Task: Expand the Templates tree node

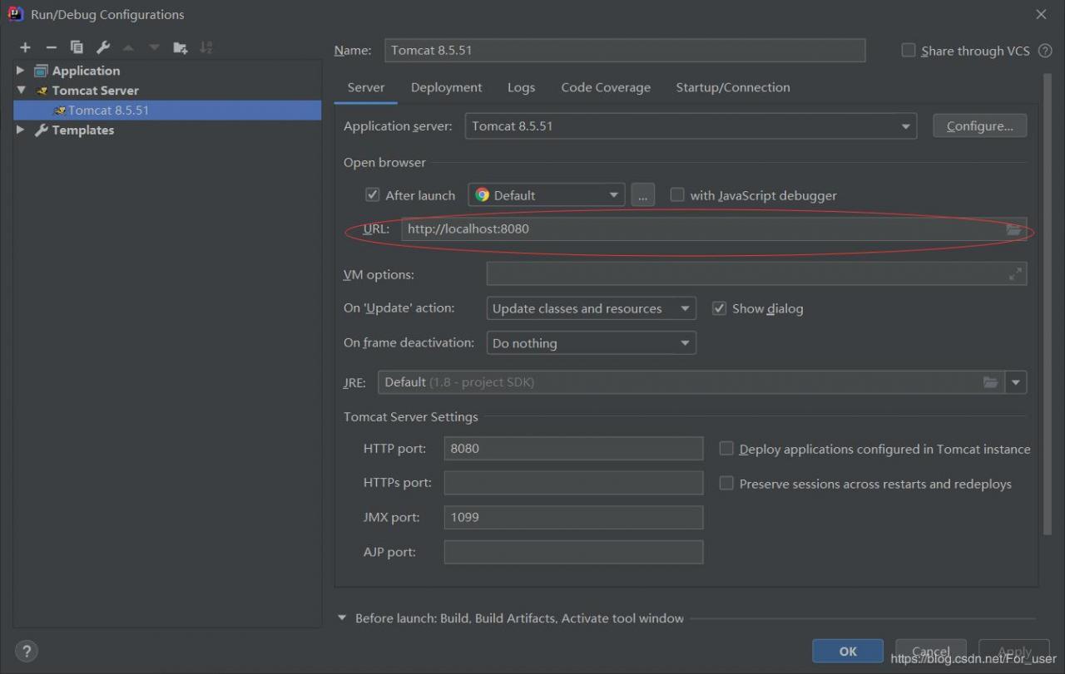Action: [x=21, y=130]
